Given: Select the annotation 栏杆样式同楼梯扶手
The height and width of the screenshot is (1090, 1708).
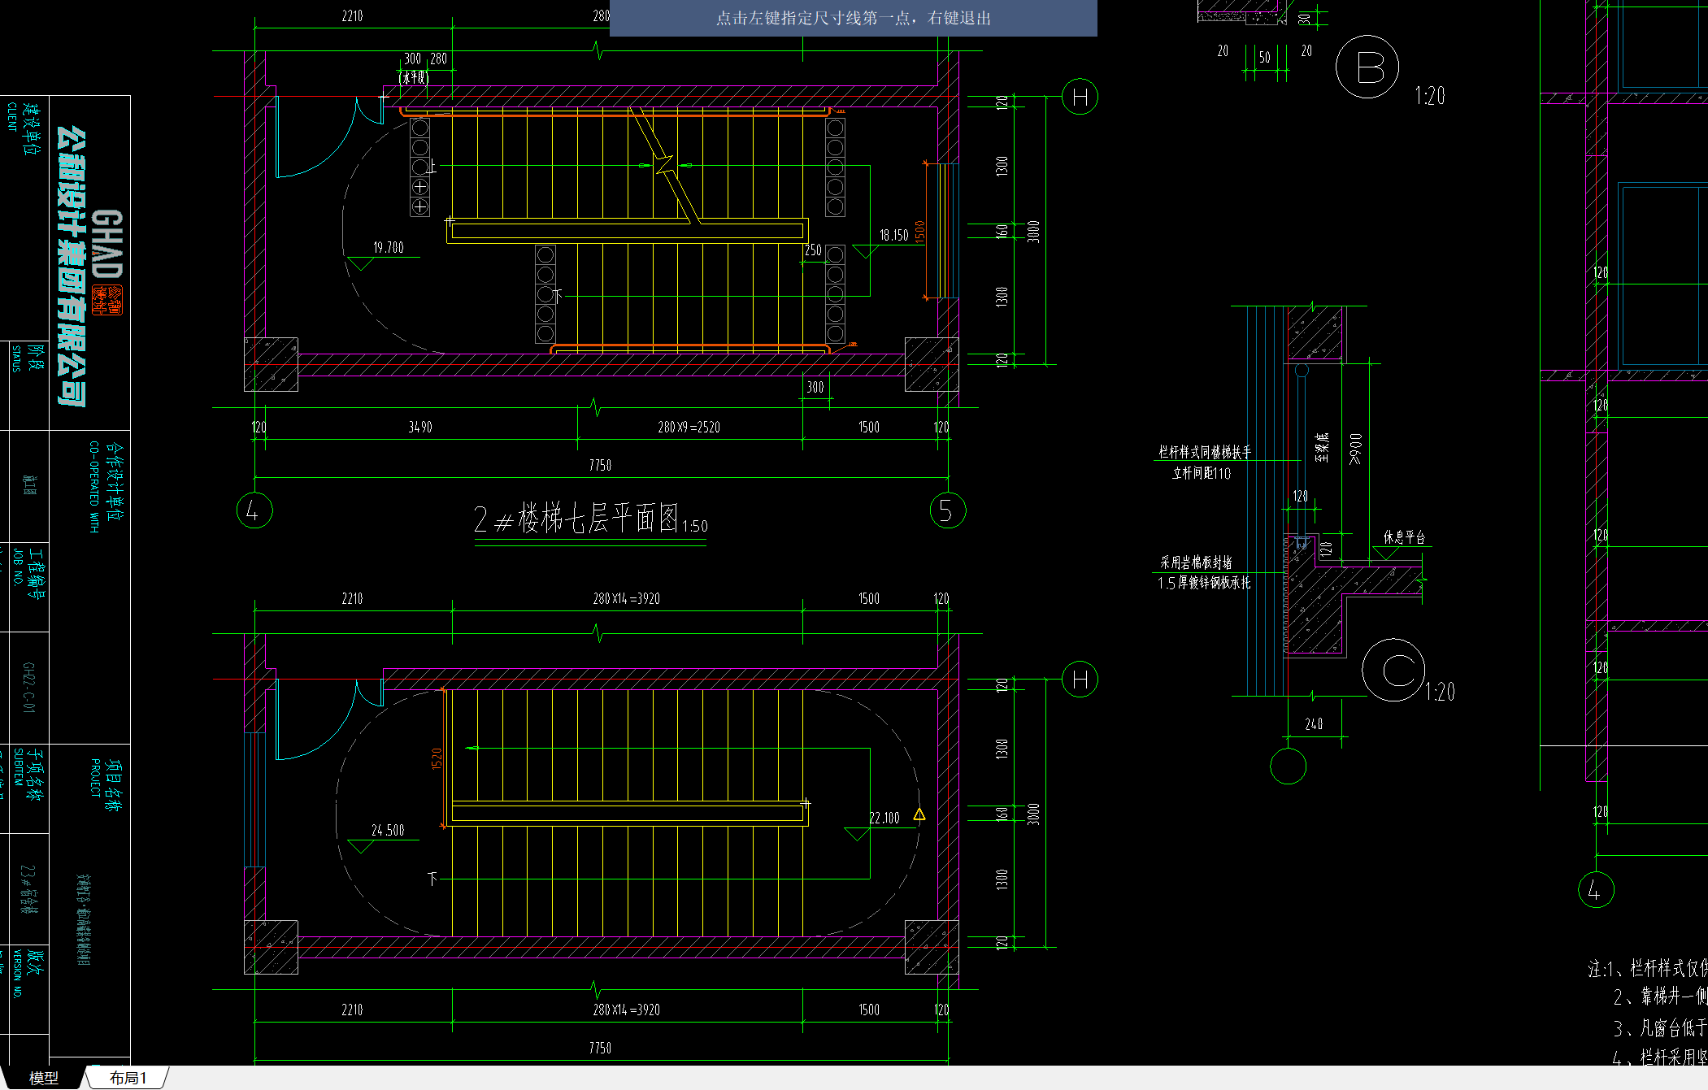Looking at the screenshot, I should point(1205,452).
